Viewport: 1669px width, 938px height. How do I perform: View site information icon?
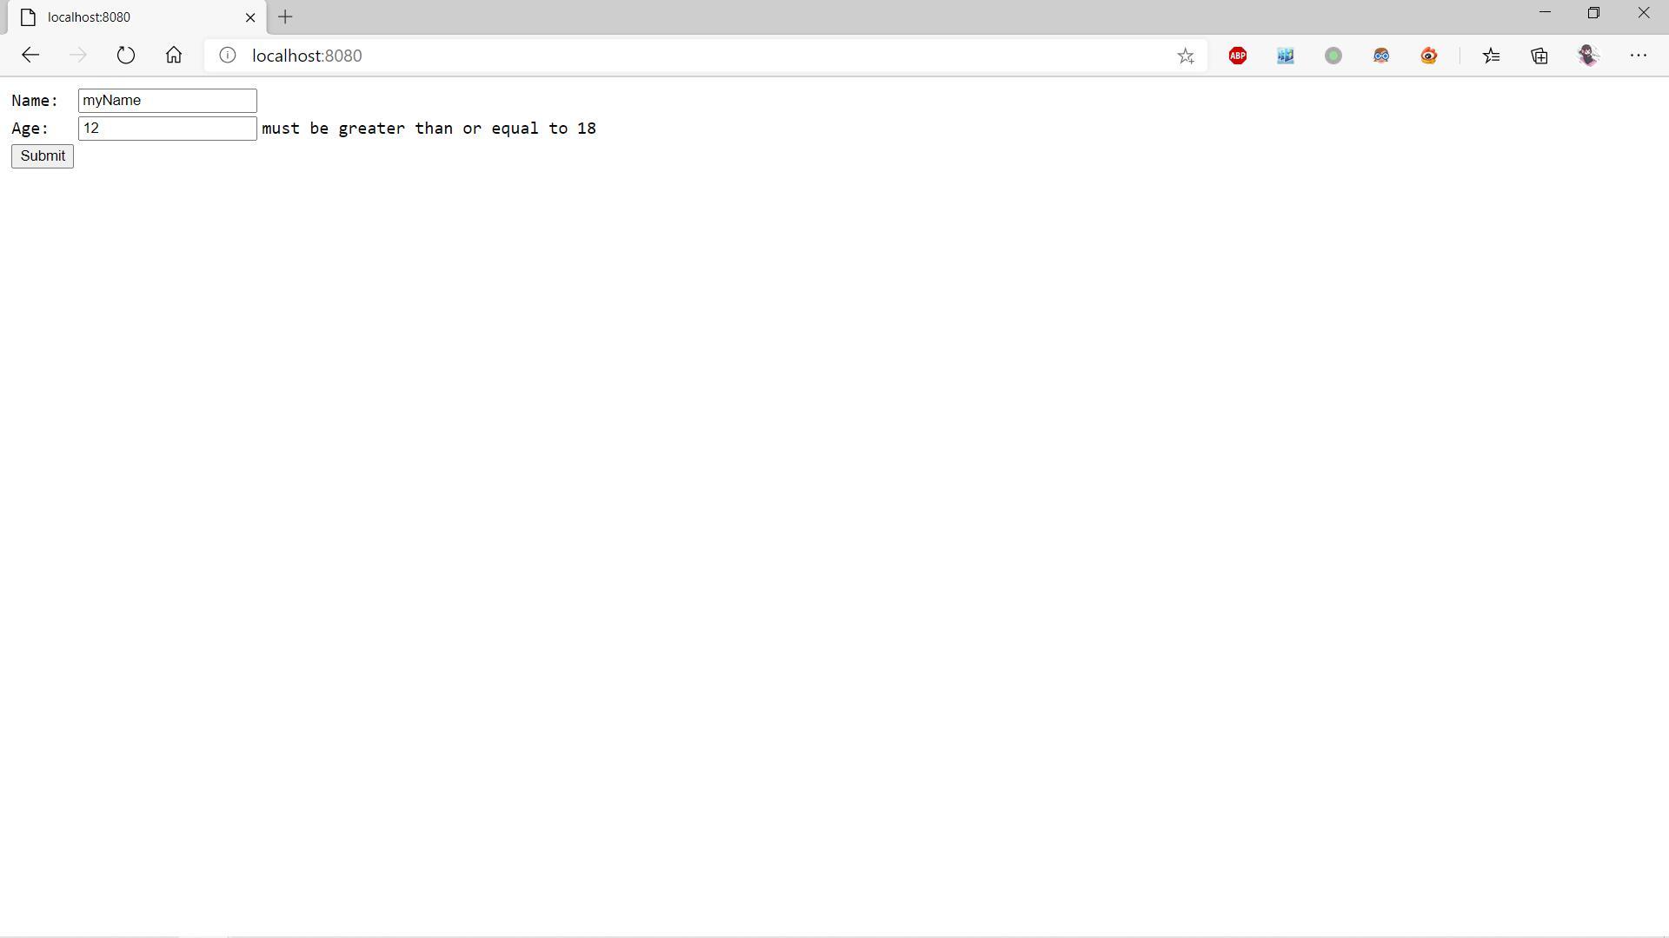227,56
